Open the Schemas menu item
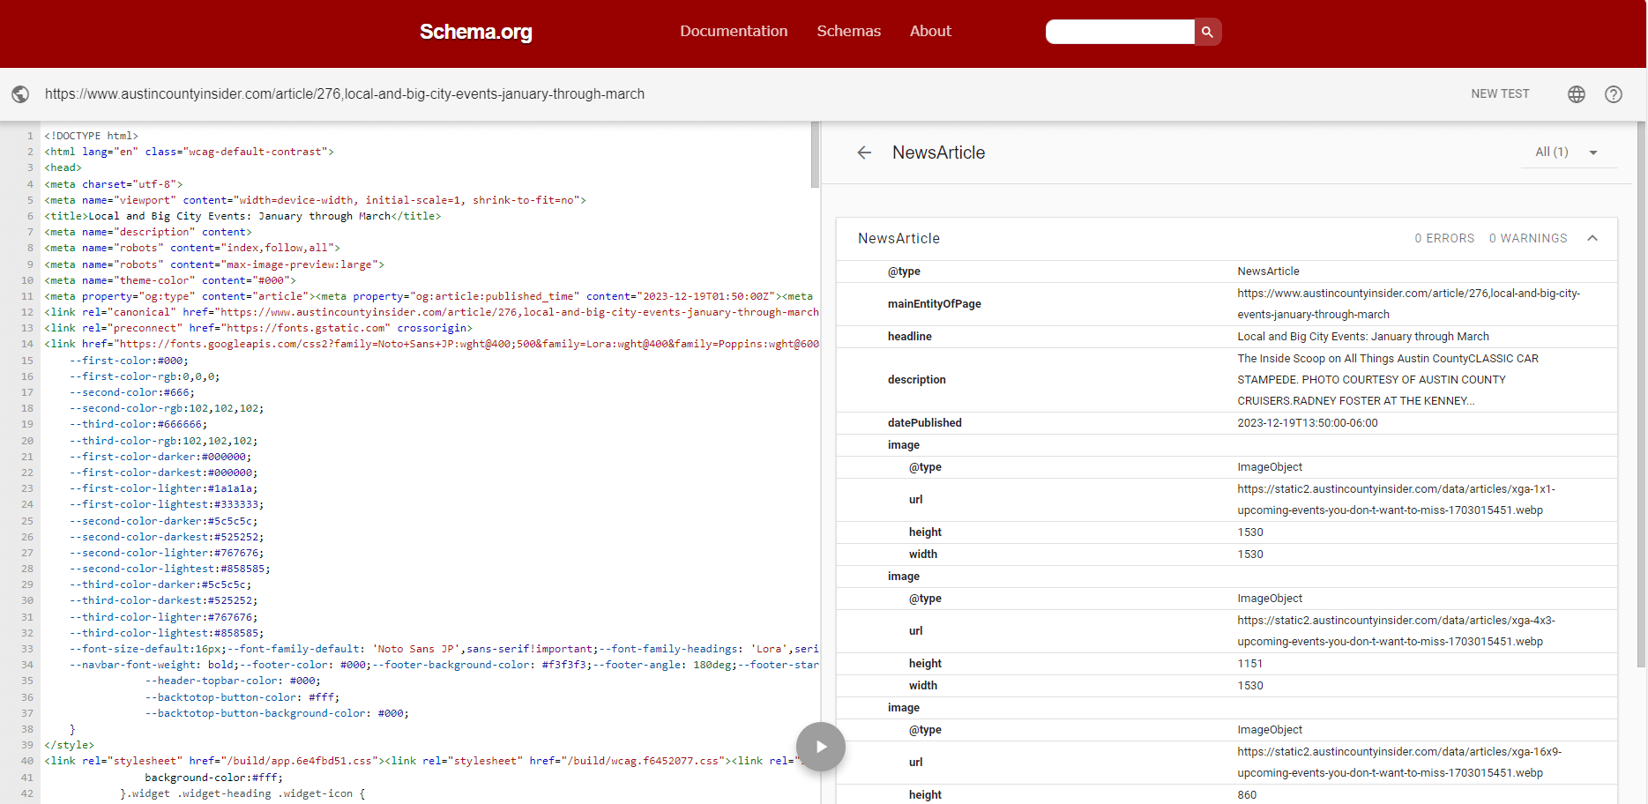Image resolution: width=1648 pixels, height=804 pixels. [x=848, y=31]
